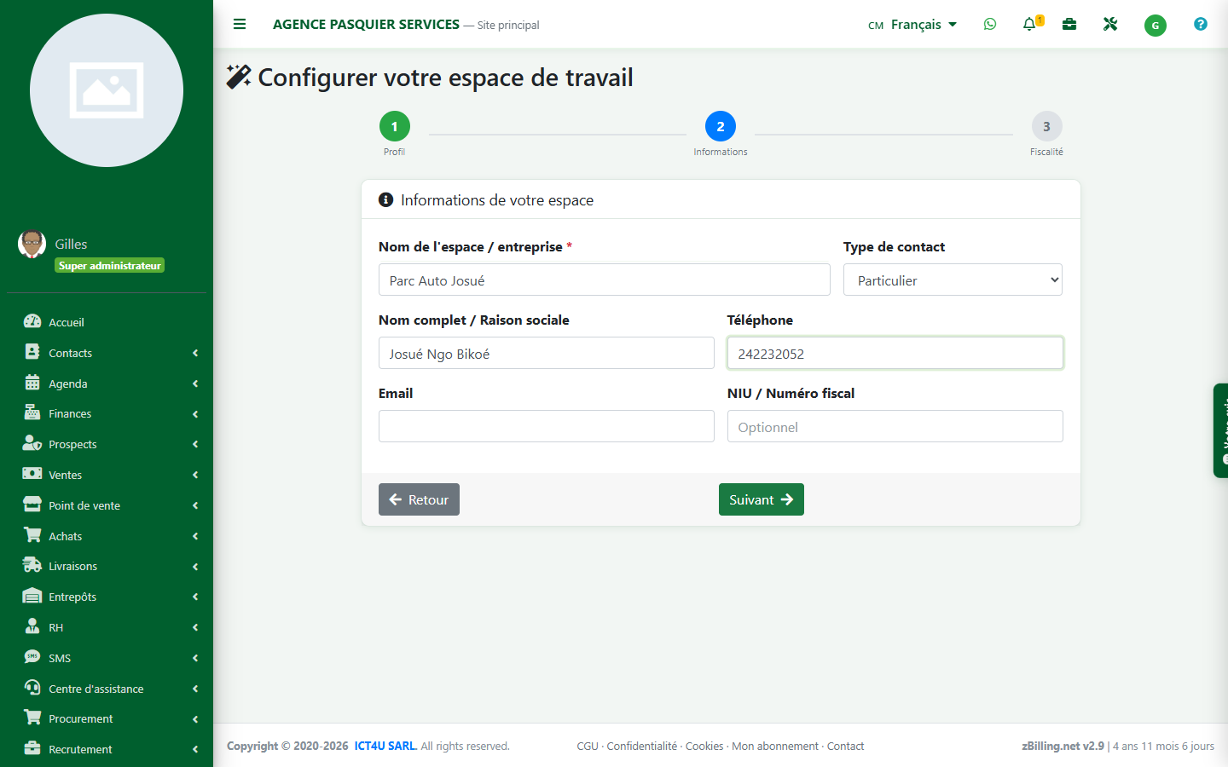Click the Email input field
This screenshot has height=767, width=1228.
pos(547,426)
